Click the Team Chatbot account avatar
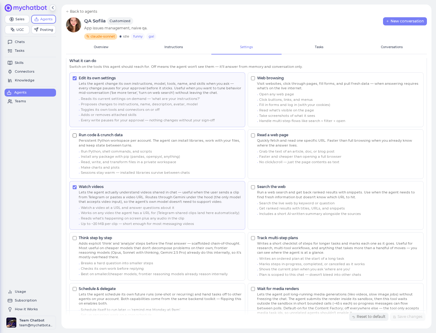 tap(12, 323)
